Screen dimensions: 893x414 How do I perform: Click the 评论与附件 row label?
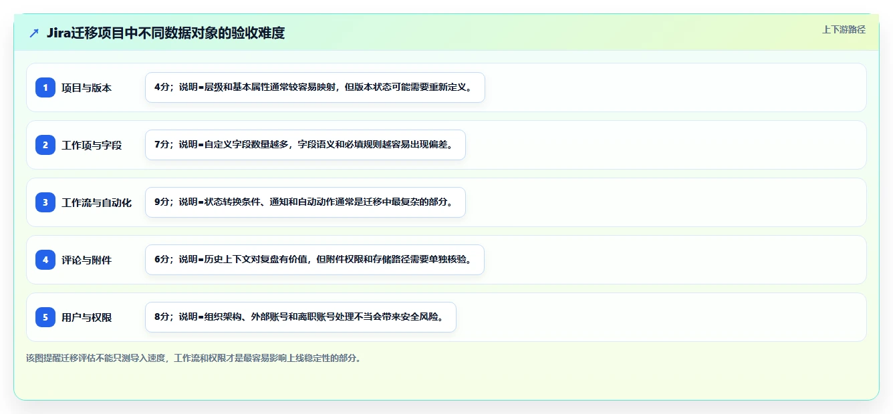[x=86, y=260]
